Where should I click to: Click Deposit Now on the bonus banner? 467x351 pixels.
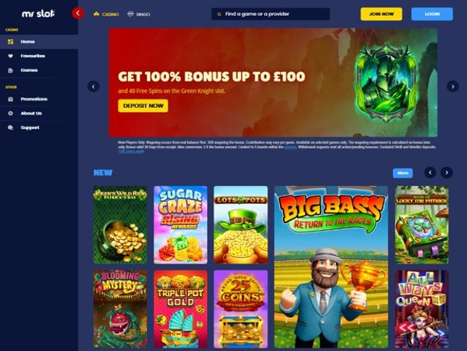point(143,106)
